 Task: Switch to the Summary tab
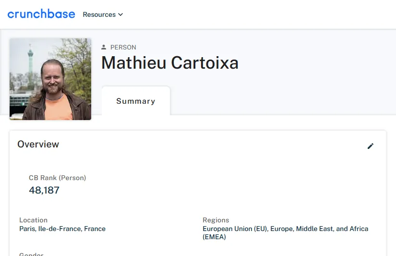tap(136, 101)
